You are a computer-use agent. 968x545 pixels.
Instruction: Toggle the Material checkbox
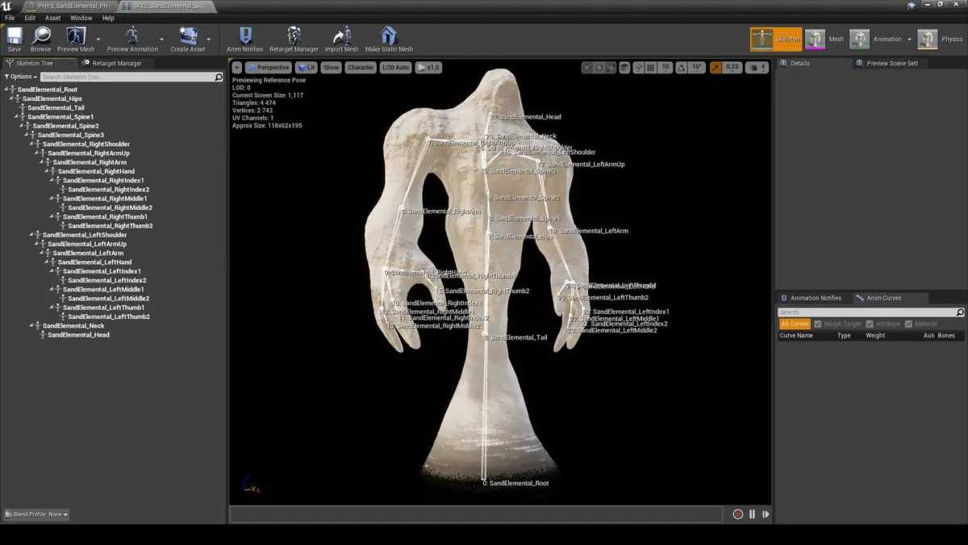908,324
